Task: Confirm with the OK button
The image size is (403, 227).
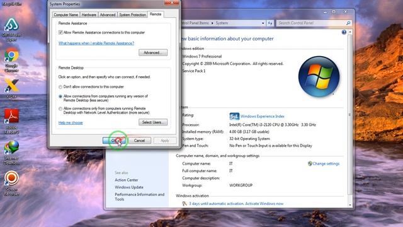Action: (x=114, y=141)
